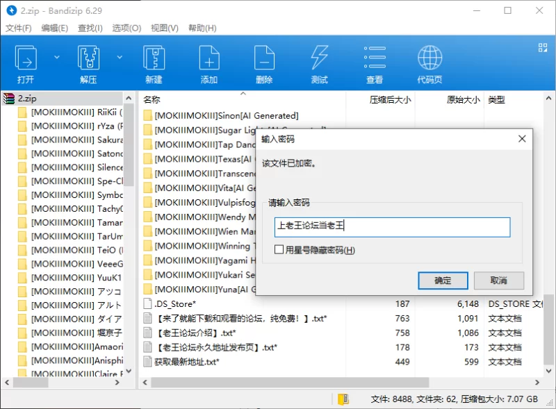Image resolution: width=556 pixels, height=409 pixels.
Task: Click the Code page (代码页) globe icon
Action: click(x=430, y=58)
